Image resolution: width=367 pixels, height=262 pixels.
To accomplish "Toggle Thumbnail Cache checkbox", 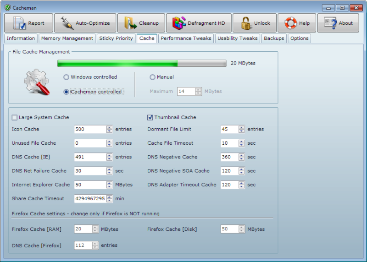I will coord(150,117).
